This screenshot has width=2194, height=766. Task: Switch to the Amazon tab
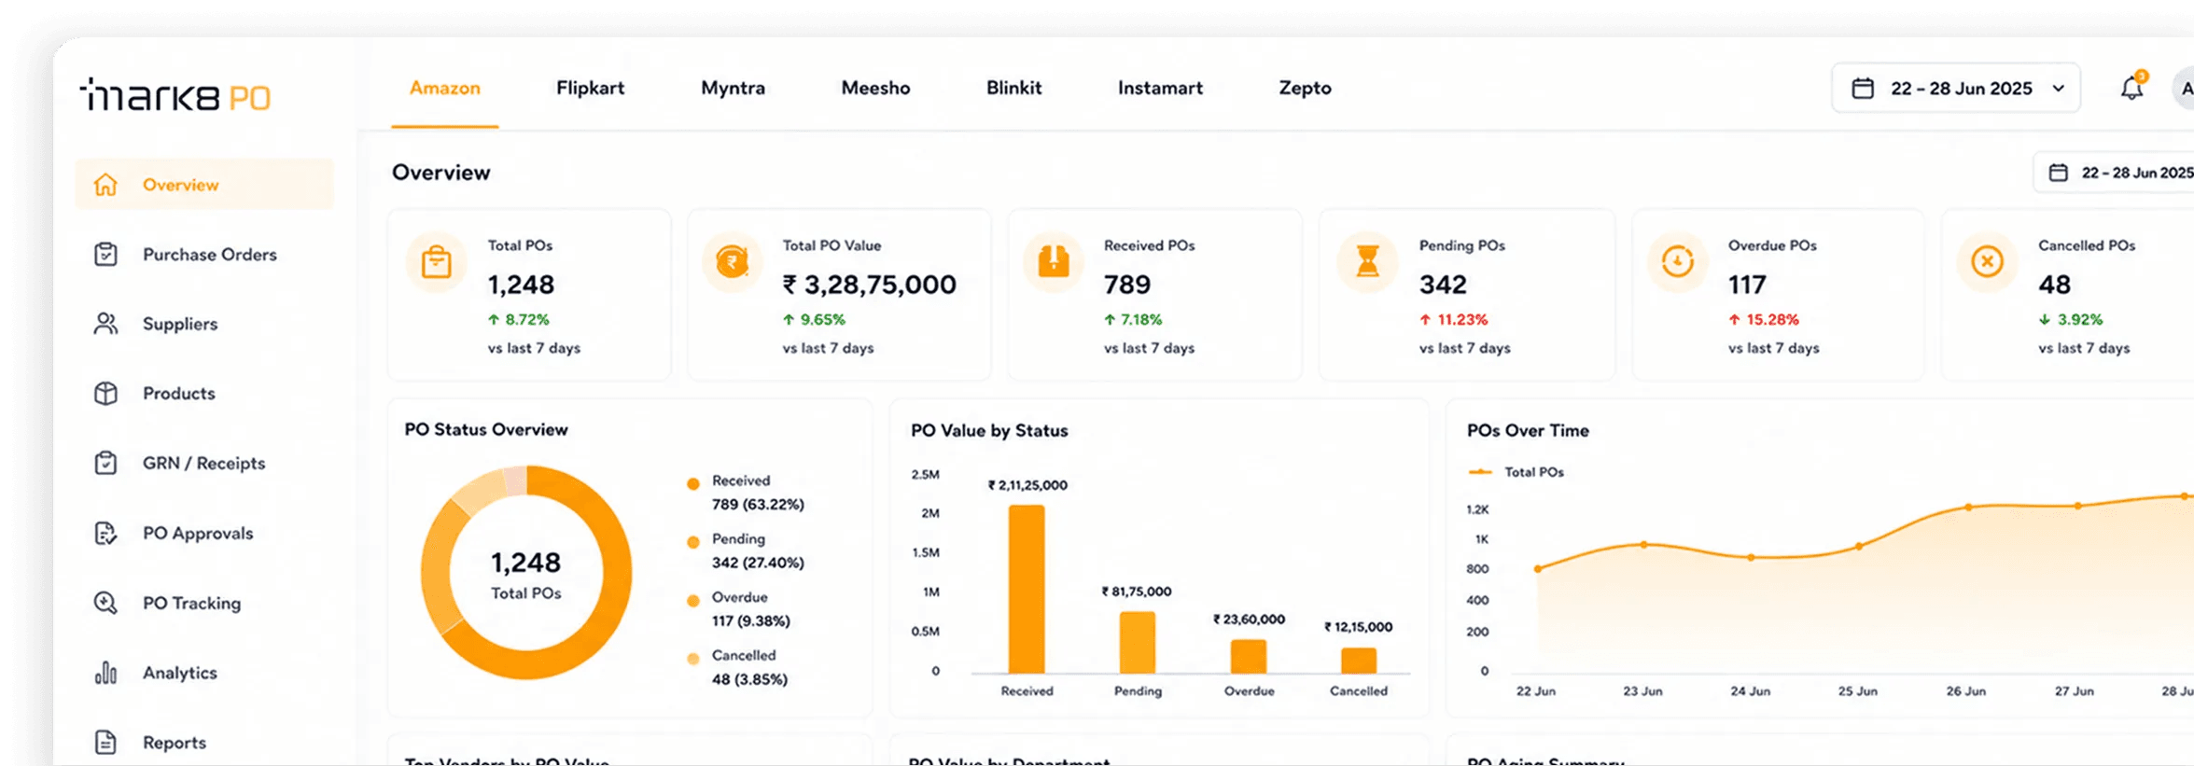coord(445,89)
